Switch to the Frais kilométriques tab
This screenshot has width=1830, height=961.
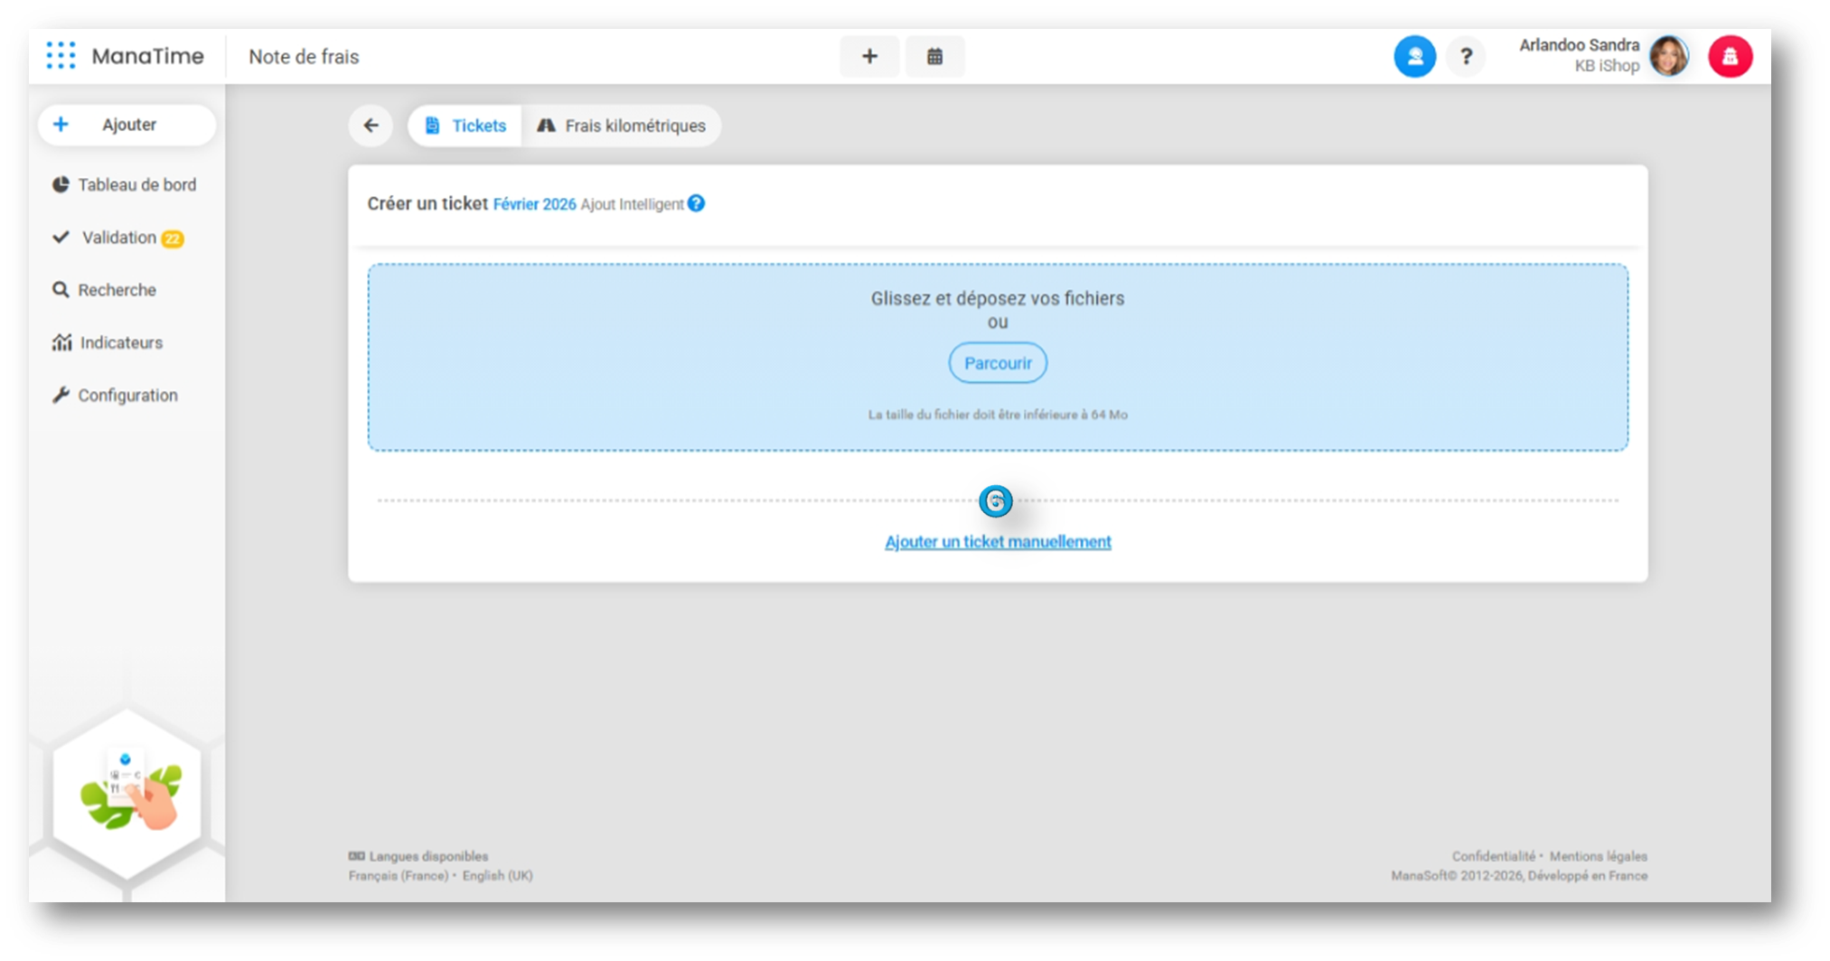pyautogui.click(x=622, y=126)
